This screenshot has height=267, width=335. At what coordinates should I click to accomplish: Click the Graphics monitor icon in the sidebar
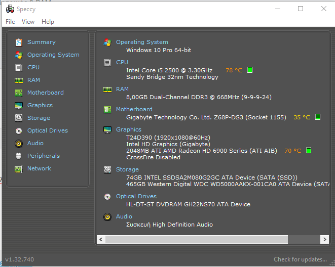(19, 105)
